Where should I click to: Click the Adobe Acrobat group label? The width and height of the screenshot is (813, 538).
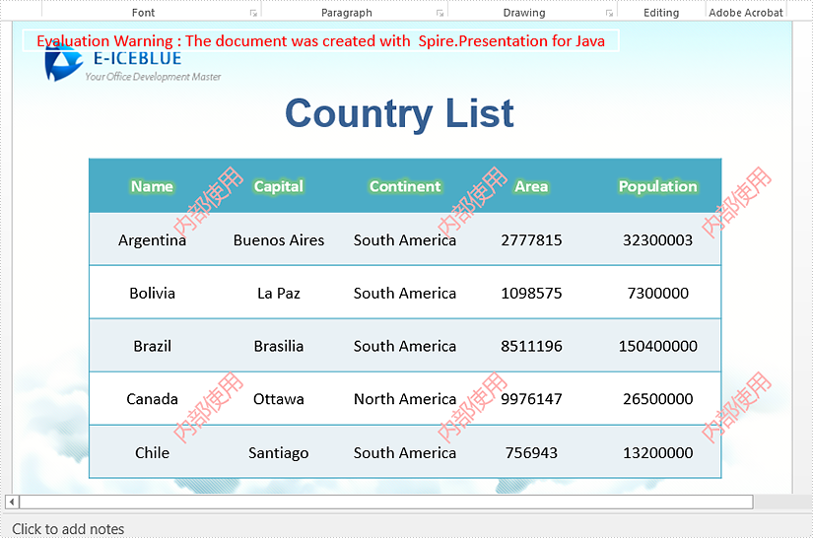(746, 13)
